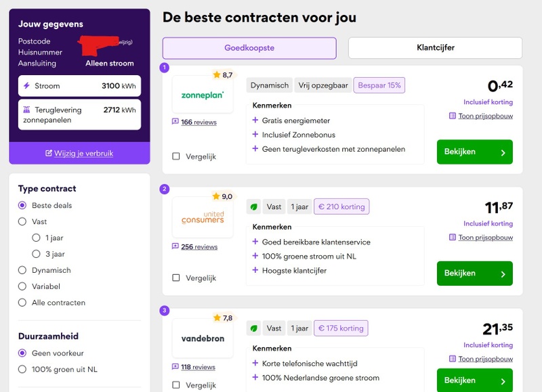Switch to the Klantcijfer tab
This screenshot has width=542, height=392.
coord(435,48)
